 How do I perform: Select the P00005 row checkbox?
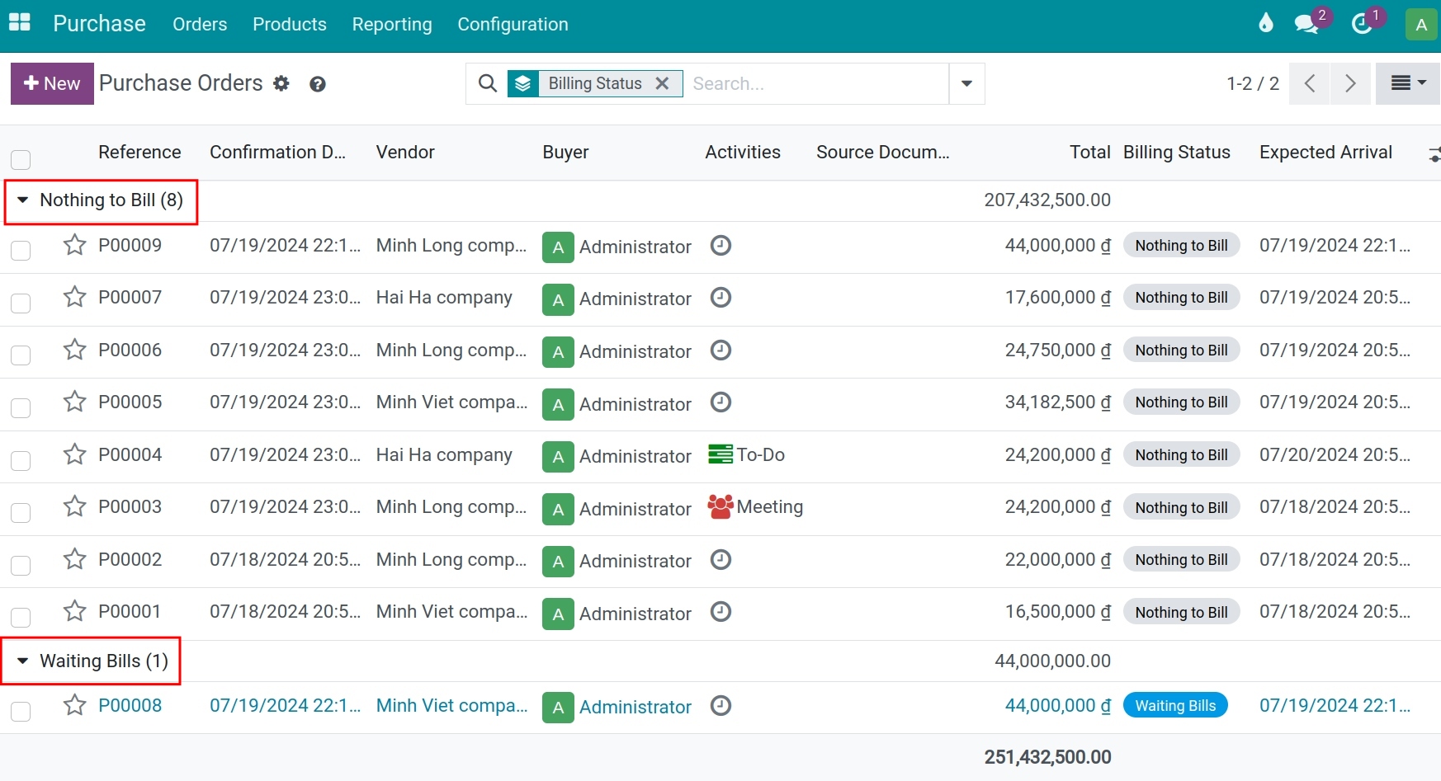coord(21,407)
